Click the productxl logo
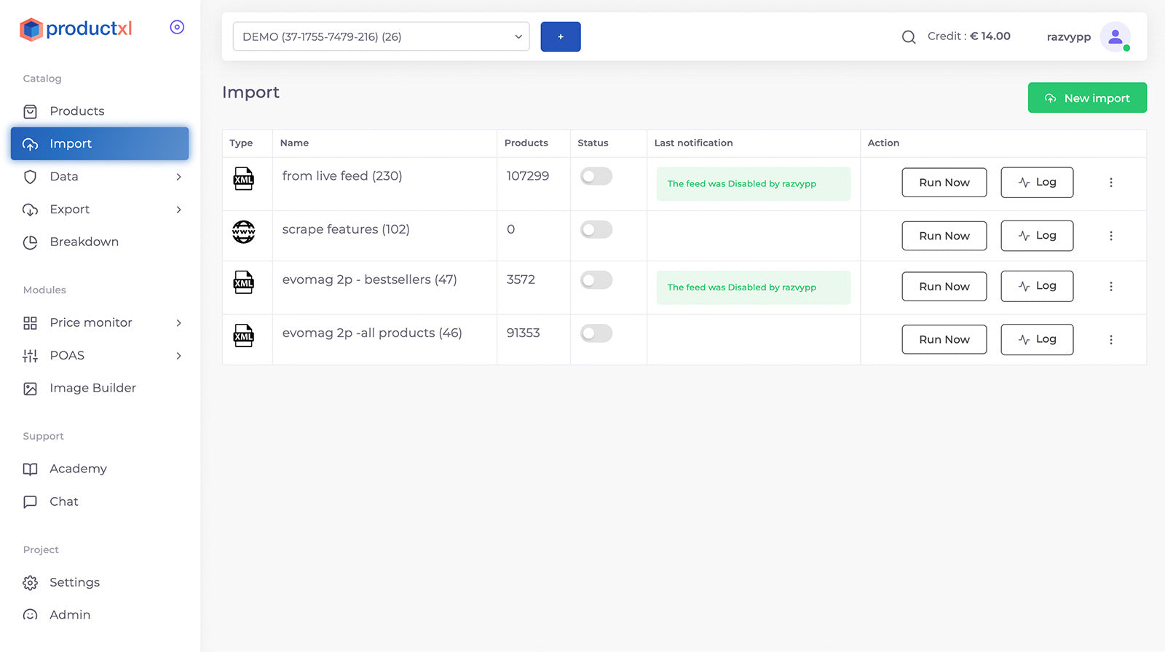This screenshot has height=655, width=1165. [x=76, y=29]
